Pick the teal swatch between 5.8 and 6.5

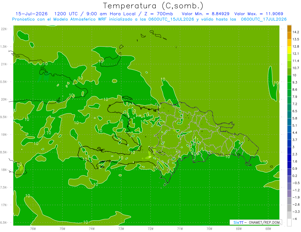(289, 115)
